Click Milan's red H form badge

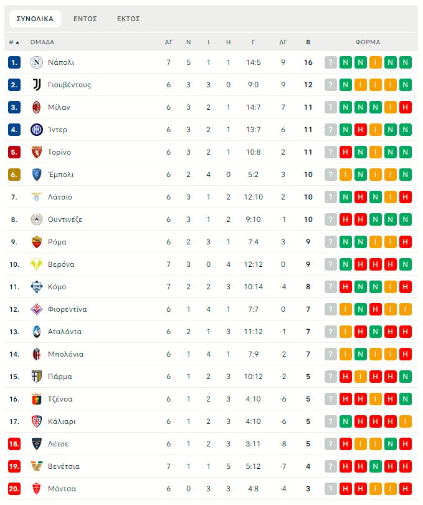click(406, 107)
